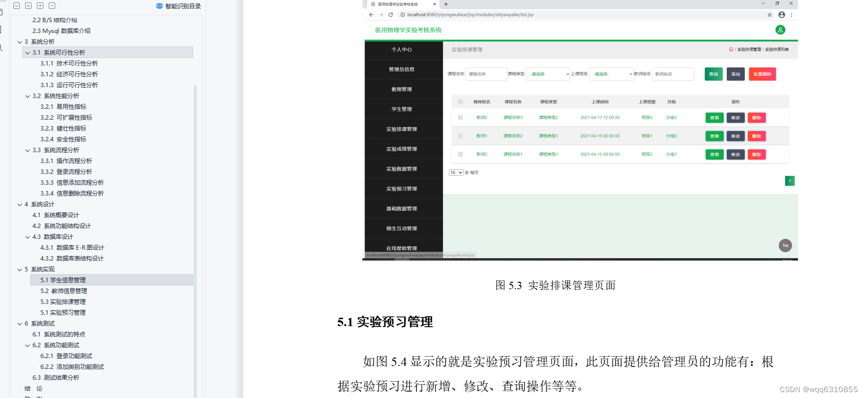The image size is (865, 398).
Task: Click the 智能识别目录 smart outline button
Action: coord(178,6)
